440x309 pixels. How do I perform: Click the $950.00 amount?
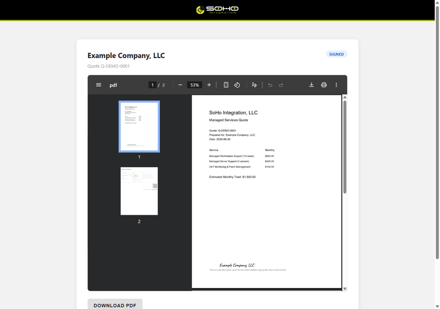tap(269, 156)
